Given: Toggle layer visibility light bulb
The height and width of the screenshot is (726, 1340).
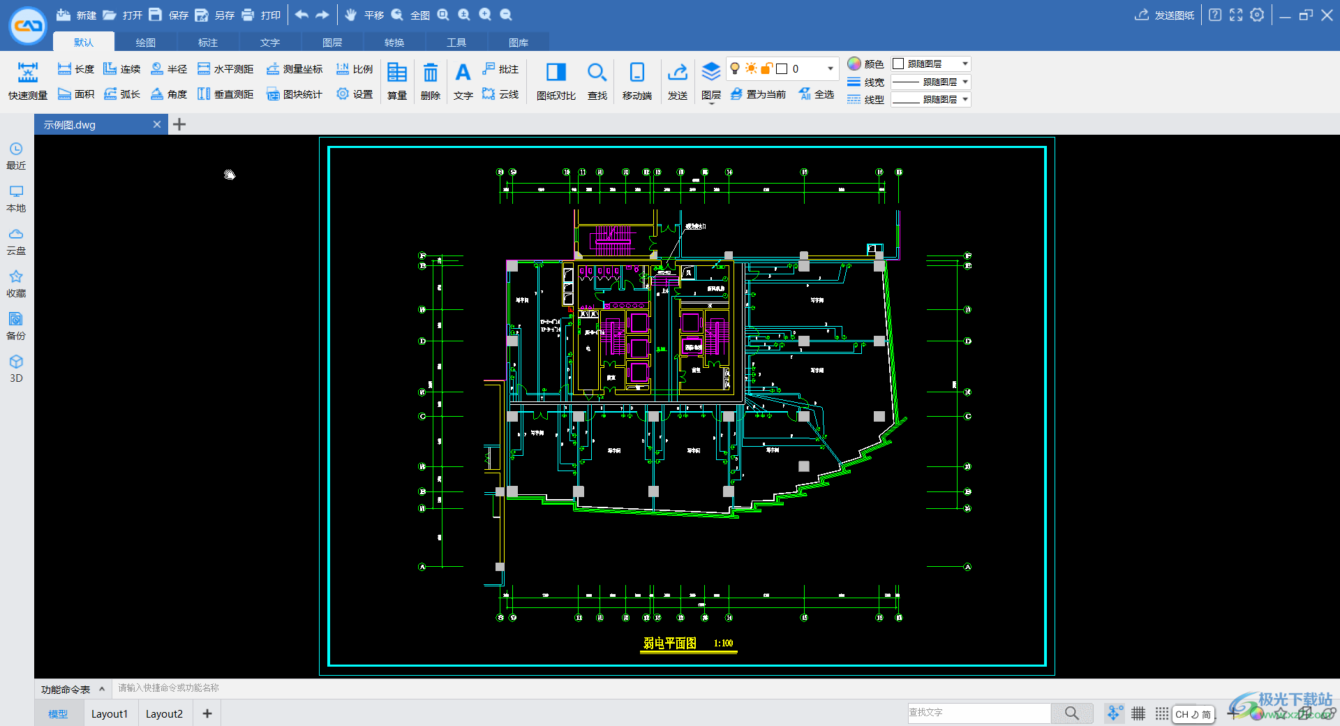Looking at the screenshot, I should pyautogui.click(x=734, y=68).
